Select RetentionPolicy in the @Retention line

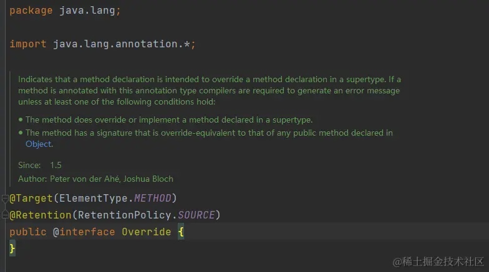point(125,215)
